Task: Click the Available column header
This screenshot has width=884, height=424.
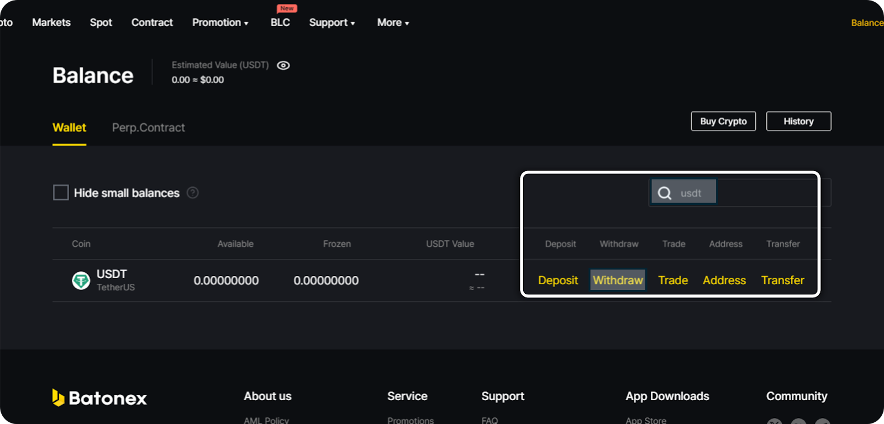Action: [x=235, y=243]
